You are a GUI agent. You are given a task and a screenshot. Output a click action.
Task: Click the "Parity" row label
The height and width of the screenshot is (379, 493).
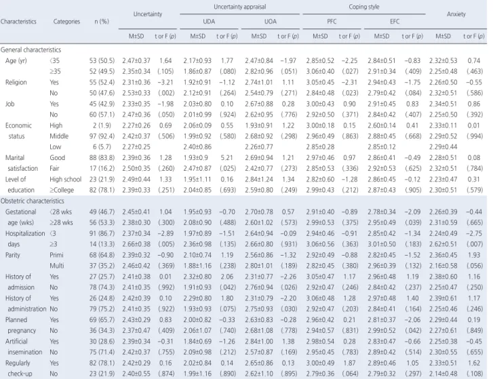pos(13,255)
